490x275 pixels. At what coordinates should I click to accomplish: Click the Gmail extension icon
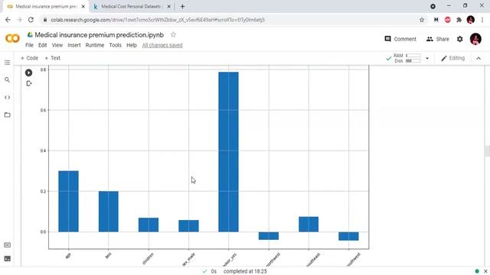click(x=436, y=20)
